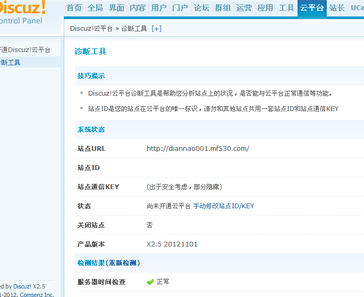Open the Comsenz Inc. footer link
Image resolution: width=364 pixels, height=297 pixels.
point(37,294)
